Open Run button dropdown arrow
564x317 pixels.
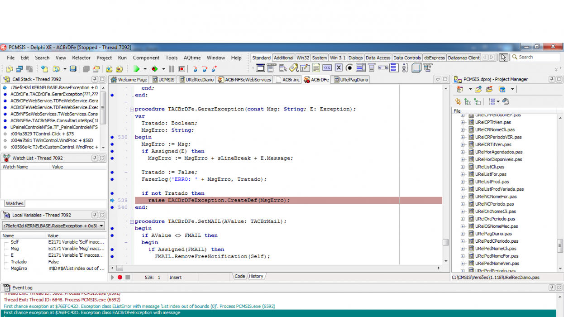click(145, 69)
